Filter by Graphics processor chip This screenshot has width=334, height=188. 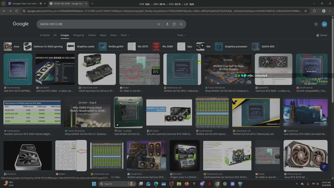(232, 46)
